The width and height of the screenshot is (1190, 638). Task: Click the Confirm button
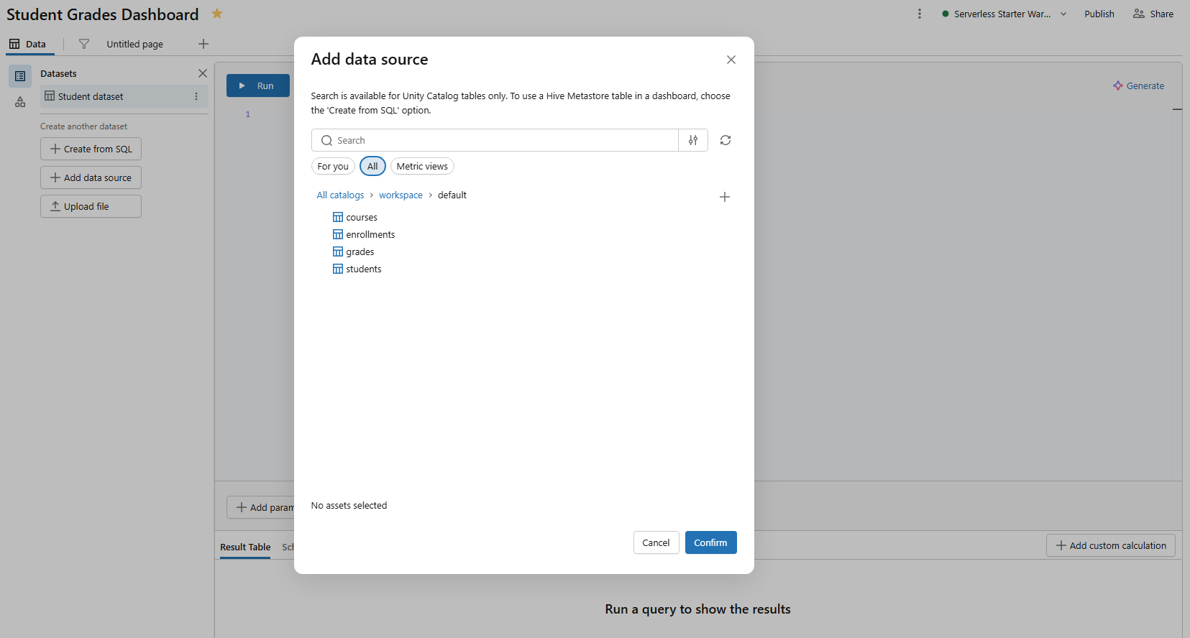[x=710, y=542]
